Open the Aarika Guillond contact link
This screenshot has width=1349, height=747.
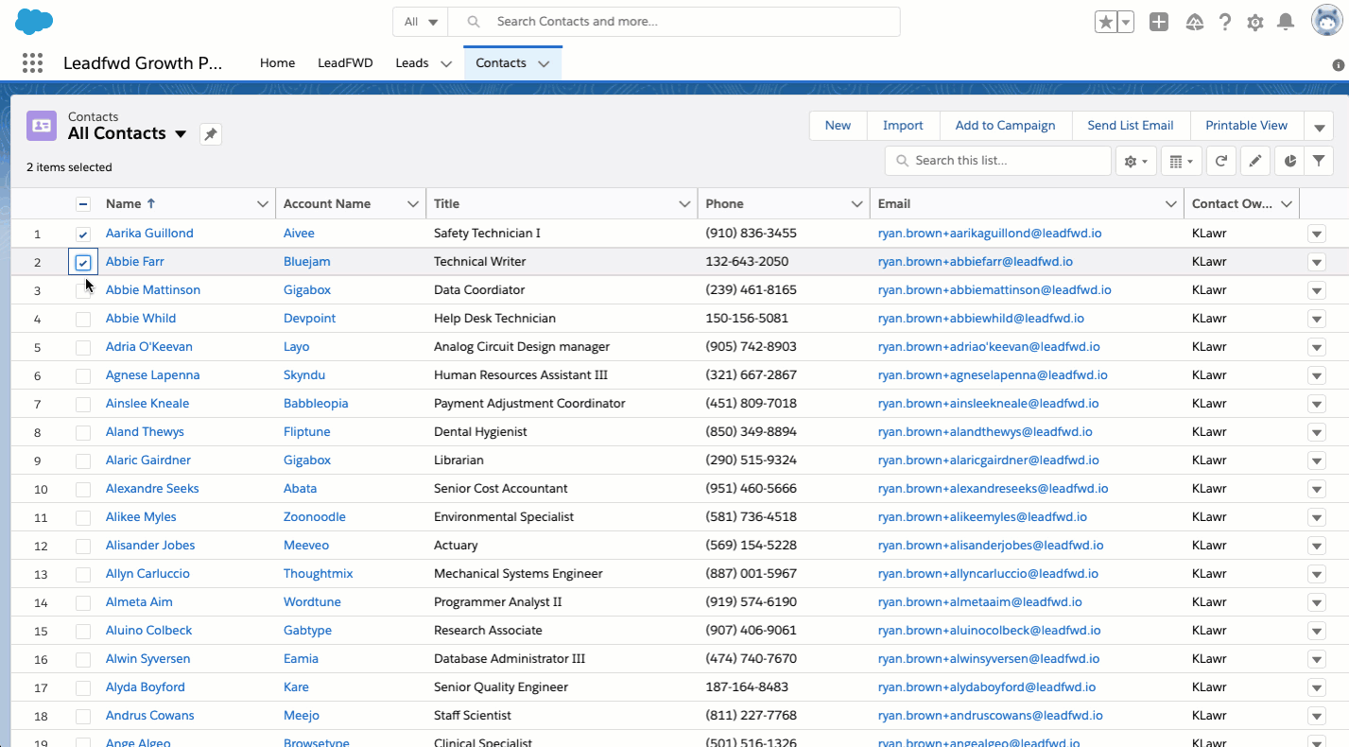pos(149,234)
